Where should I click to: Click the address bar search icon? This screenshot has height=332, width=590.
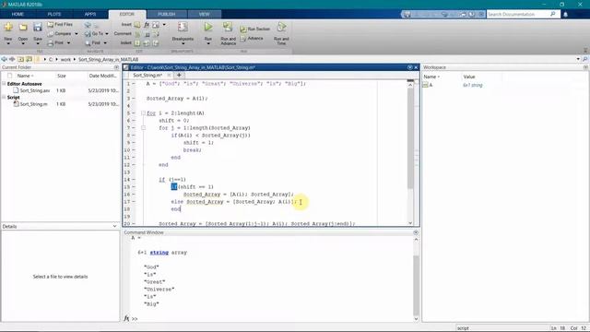[585, 59]
